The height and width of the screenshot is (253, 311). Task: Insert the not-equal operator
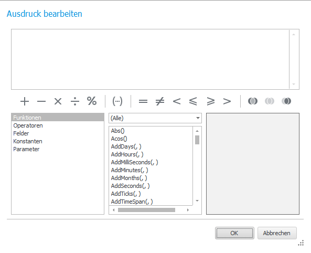pos(160,101)
